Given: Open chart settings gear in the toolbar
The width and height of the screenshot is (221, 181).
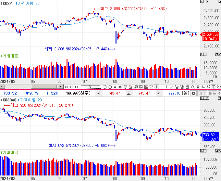Looking at the screenshot, I should (x=120, y=87).
